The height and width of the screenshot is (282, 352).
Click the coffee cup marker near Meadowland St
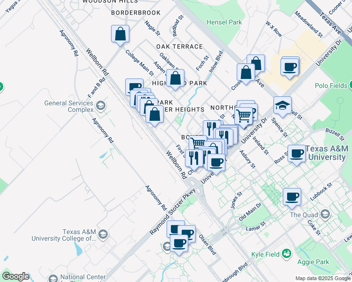pyautogui.click(x=289, y=68)
